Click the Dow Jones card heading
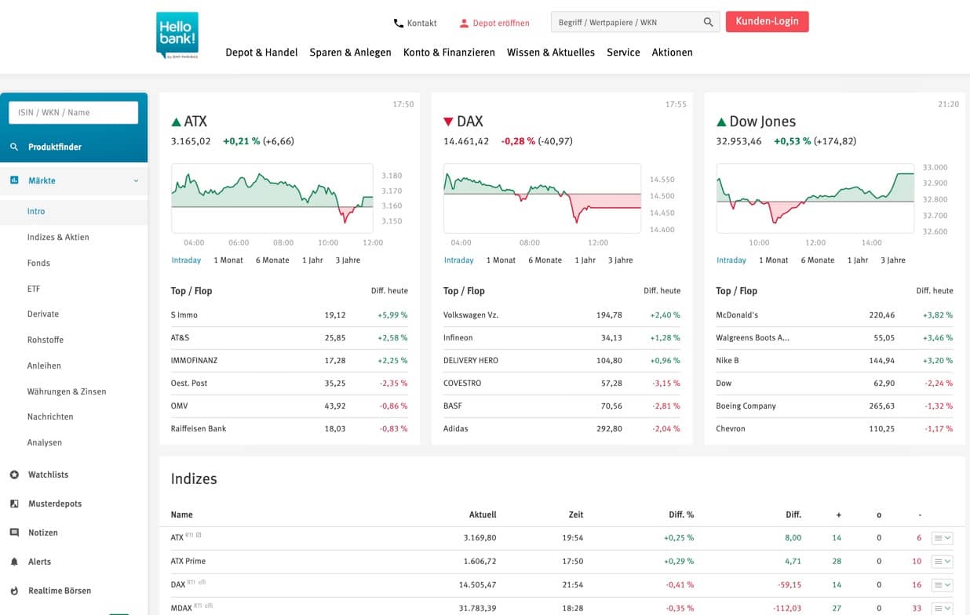 (x=763, y=122)
